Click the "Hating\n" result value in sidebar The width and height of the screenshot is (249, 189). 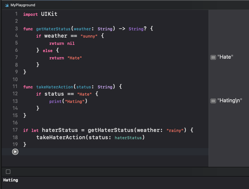pos(229,100)
